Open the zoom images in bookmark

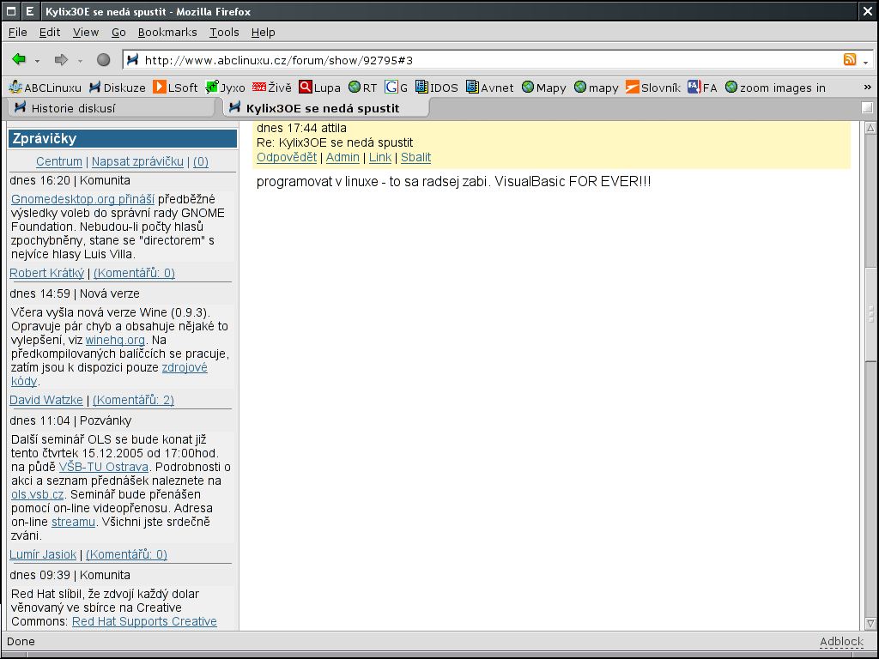(775, 88)
